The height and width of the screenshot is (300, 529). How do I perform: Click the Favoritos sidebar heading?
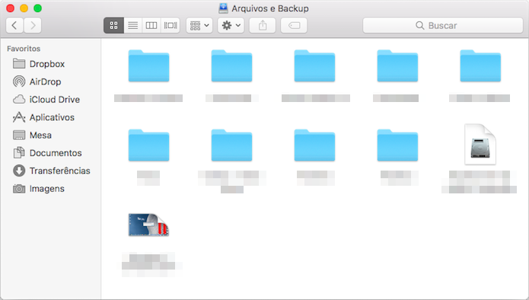pos(24,49)
